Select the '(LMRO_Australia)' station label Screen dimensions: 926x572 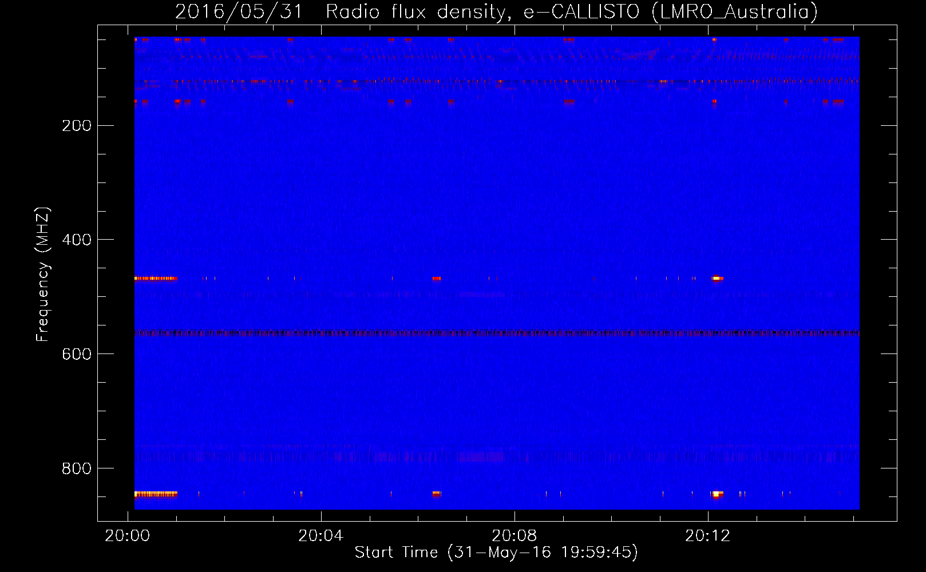click(x=735, y=12)
